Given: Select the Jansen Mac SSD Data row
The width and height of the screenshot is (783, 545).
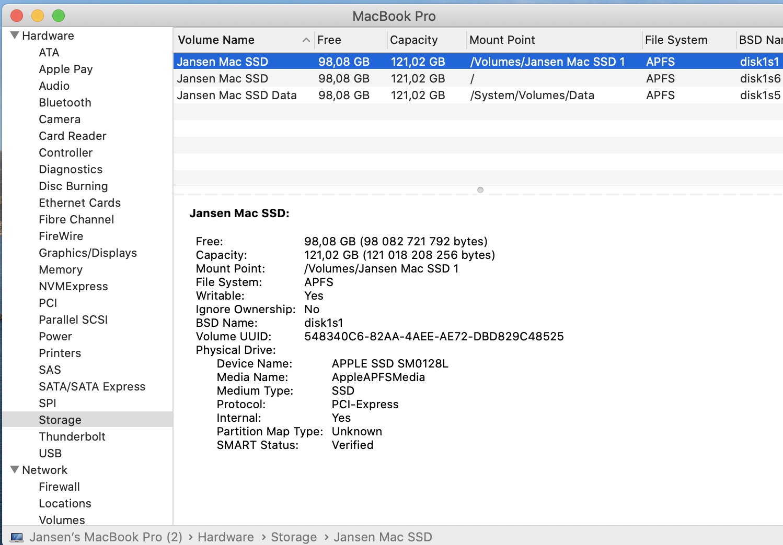Looking at the screenshot, I should (x=478, y=95).
